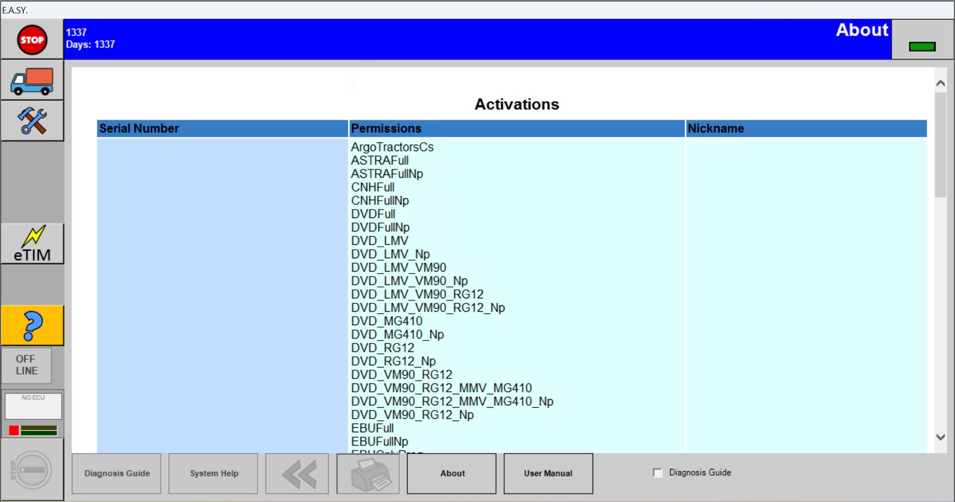Click the scrollbar down arrow
Screen dimensions: 955x502
[x=940, y=437]
